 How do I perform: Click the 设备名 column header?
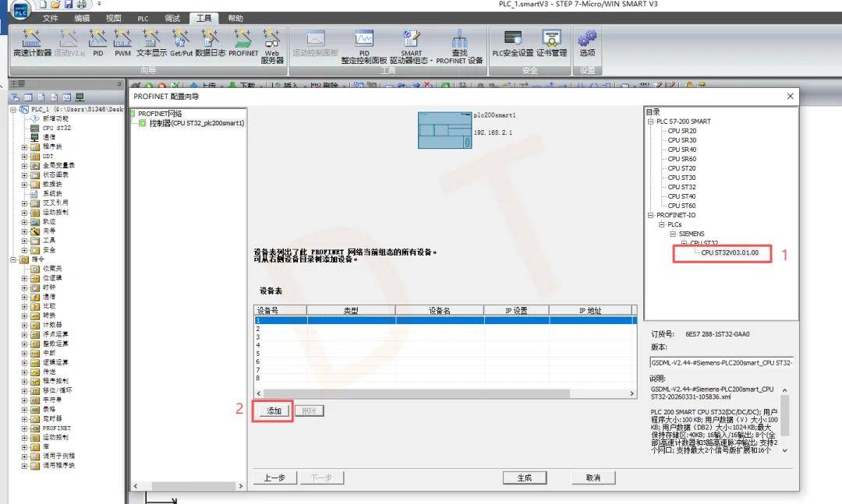pos(439,310)
